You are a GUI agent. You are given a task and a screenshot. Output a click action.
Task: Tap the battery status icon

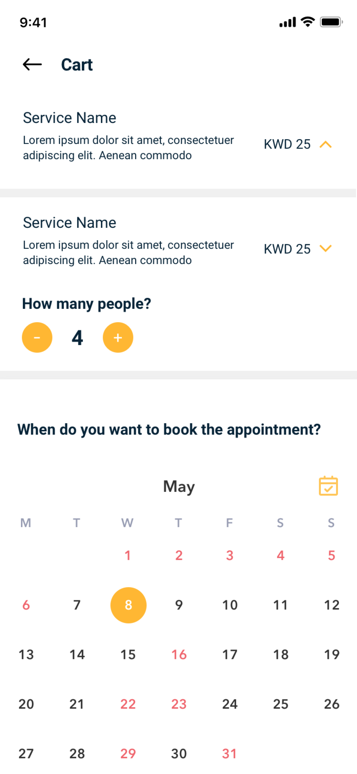331,22
